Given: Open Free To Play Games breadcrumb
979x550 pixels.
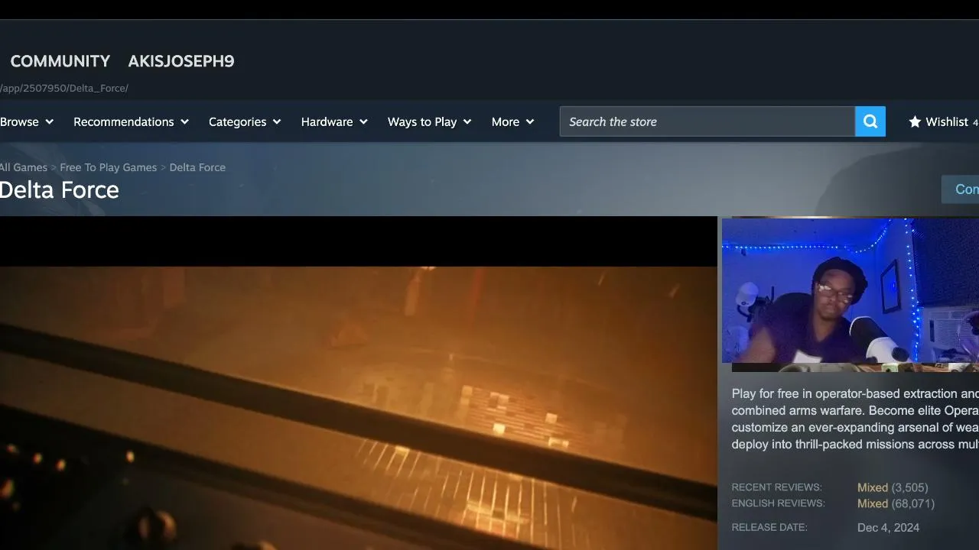Looking at the screenshot, I should click(109, 167).
